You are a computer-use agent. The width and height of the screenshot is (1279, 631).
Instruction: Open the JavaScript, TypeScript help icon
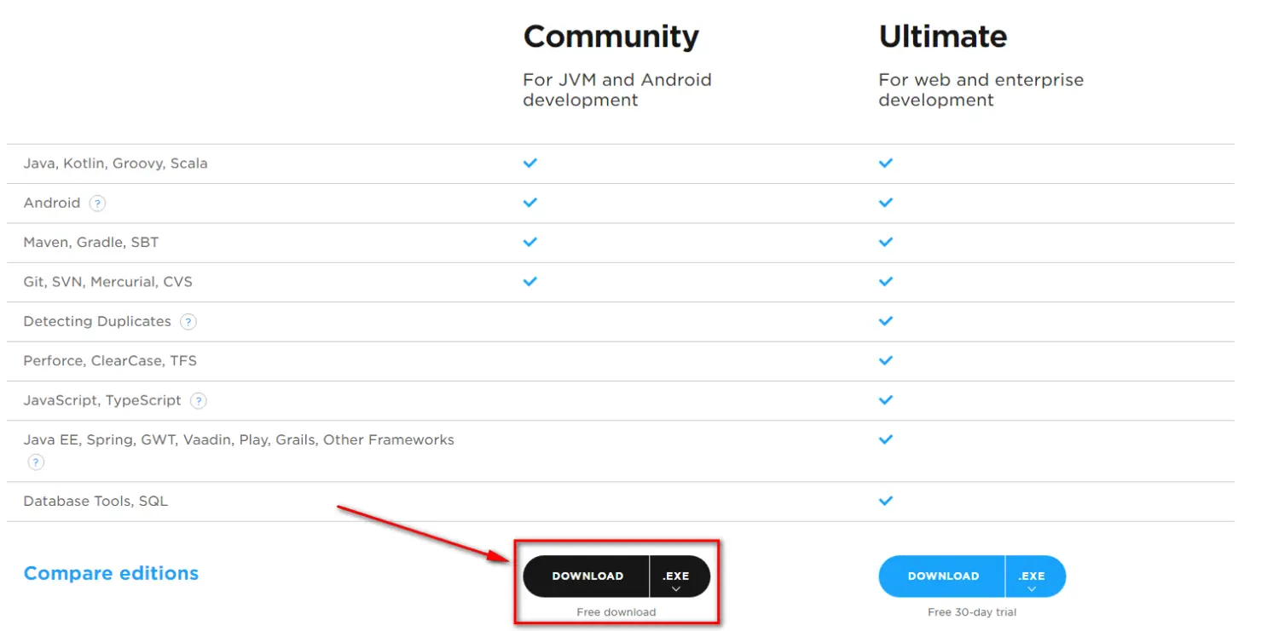pos(198,400)
